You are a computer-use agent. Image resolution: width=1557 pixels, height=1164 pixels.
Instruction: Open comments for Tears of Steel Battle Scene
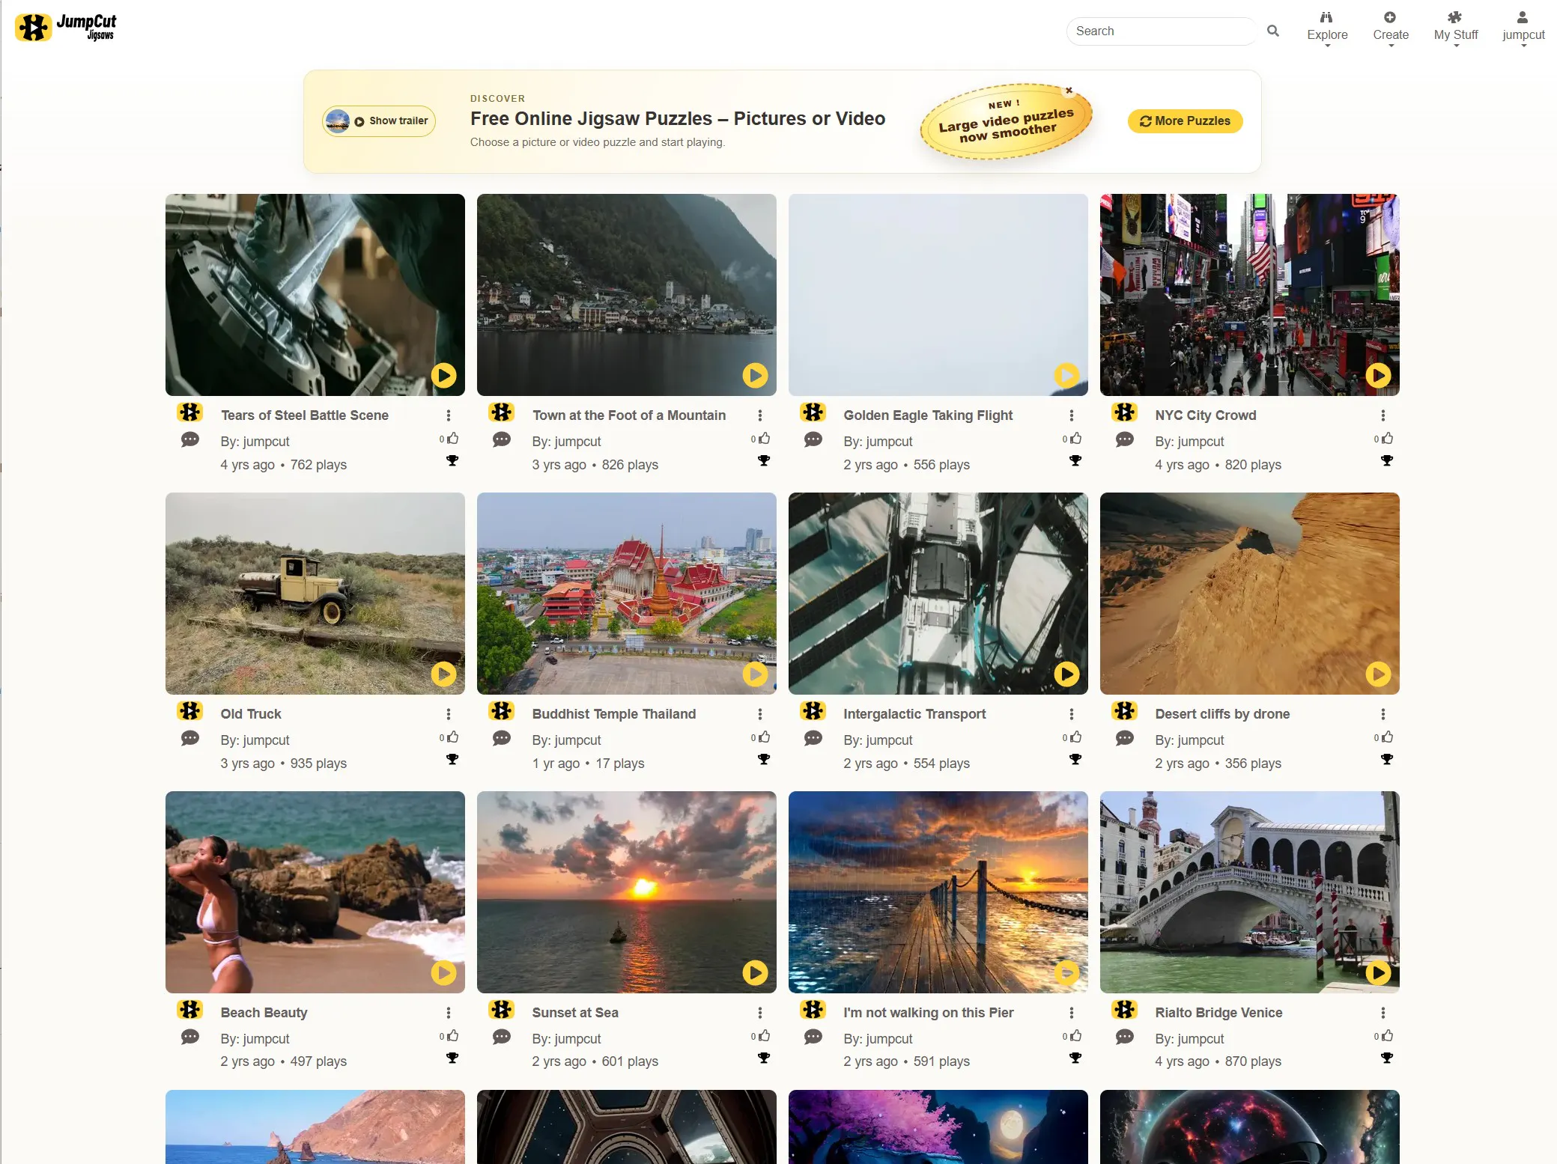point(190,439)
